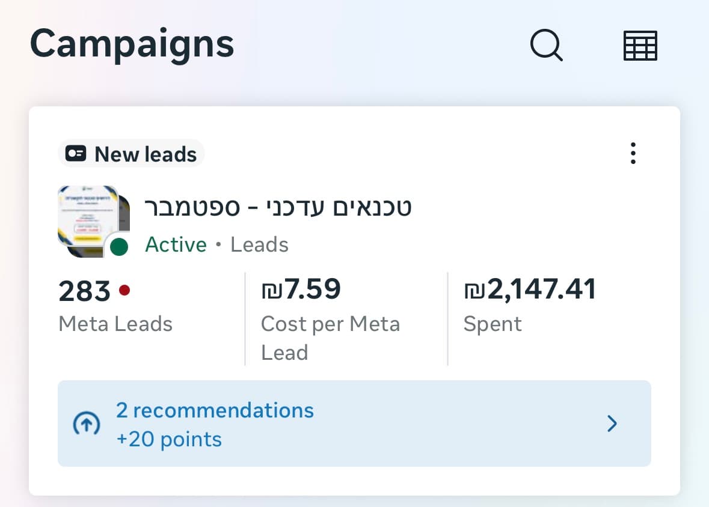This screenshot has height=507, width=709.
Task: Click the columns grid icon near top right
Action: (640, 44)
